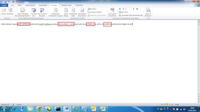Click the «MAİL» merge field
This screenshot has height=112, width=200.
coord(91,24)
